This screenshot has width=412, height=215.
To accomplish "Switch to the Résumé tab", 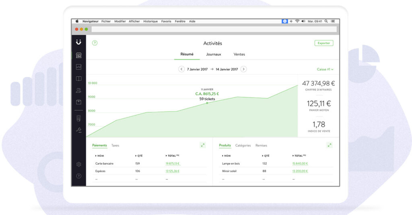I will pyautogui.click(x=187, y=54).
